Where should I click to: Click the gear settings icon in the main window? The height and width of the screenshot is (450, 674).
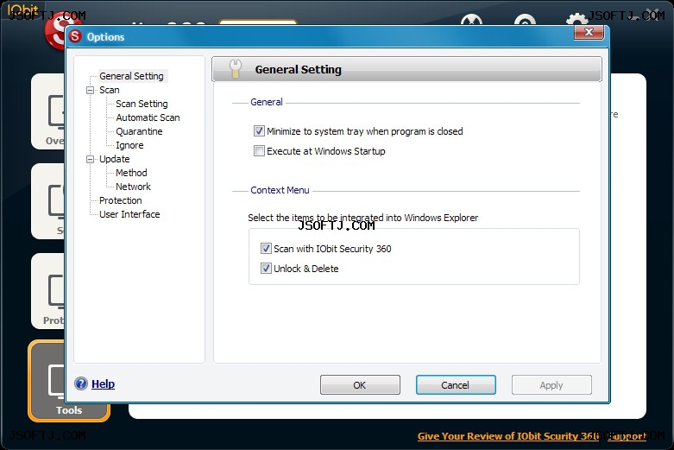click(576, 19)
